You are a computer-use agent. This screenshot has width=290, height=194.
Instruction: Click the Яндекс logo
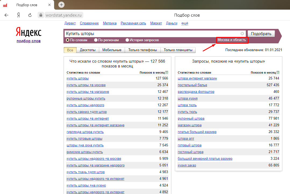point(29,32)
